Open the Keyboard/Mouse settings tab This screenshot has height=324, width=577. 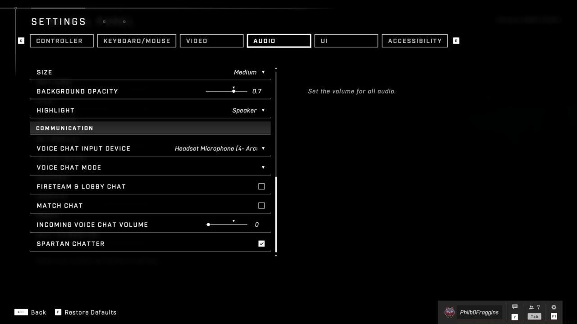pyautogui.click(x=136, y=40)
